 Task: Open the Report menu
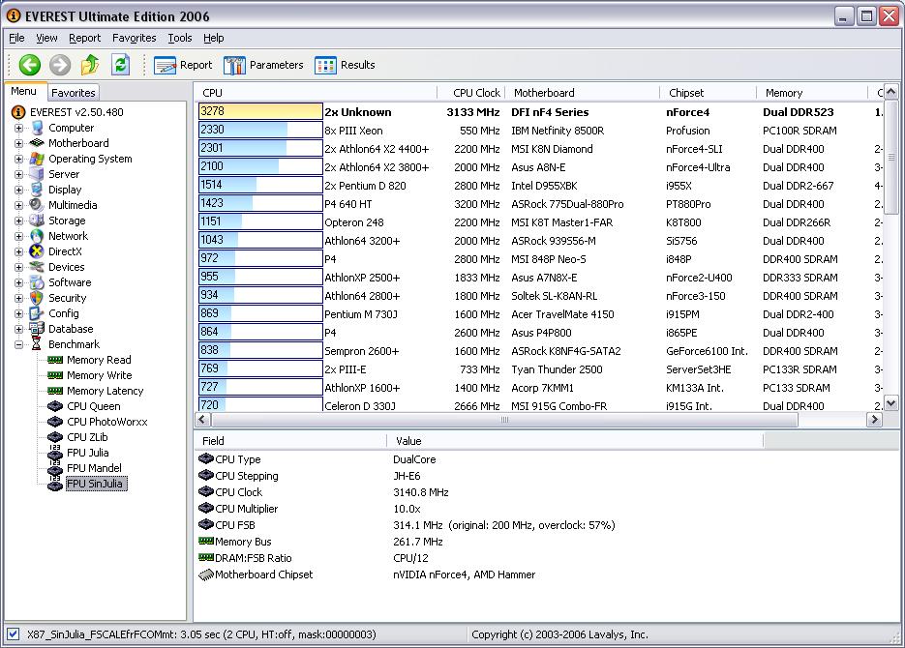(85, 38)
